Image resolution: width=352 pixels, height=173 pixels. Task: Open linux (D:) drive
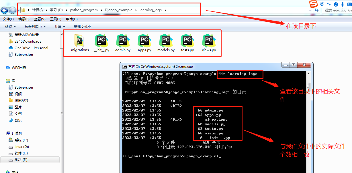(x=19, y=146)
